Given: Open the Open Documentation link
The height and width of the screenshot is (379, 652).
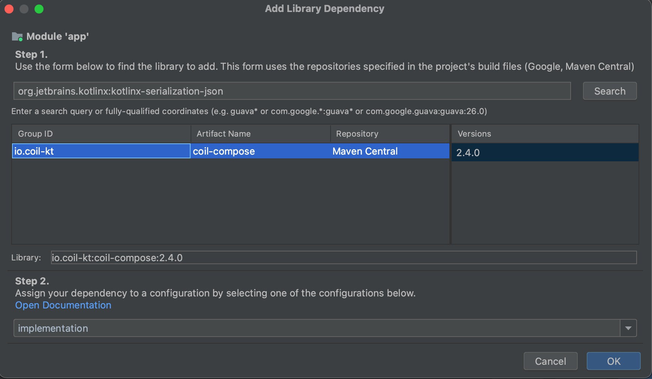Looking at the screenshot, I should [x=63, y=305].
